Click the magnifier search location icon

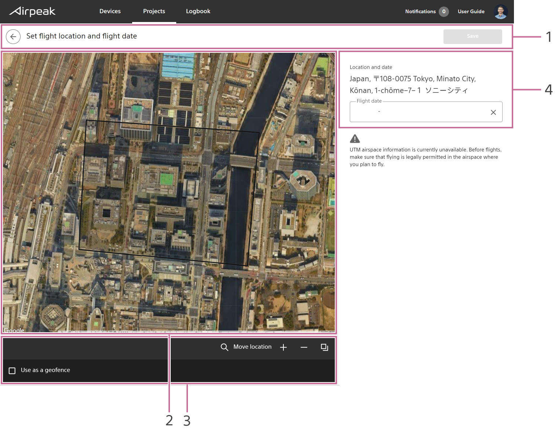pos(224,347)
